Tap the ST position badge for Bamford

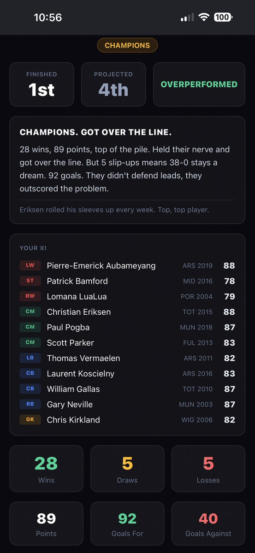30,281
